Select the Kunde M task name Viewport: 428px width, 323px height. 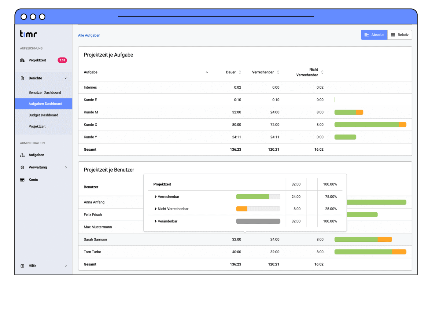tap(91, 112)
